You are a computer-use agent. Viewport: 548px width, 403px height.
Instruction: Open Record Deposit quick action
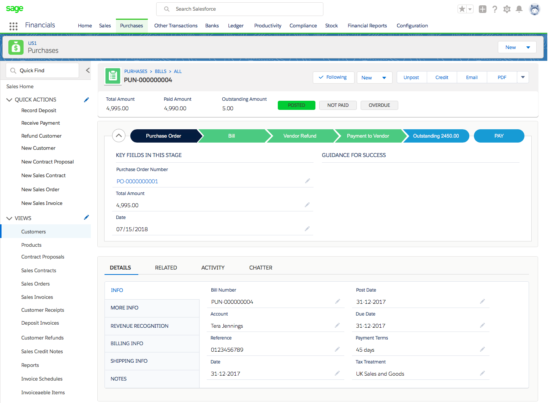pyautogui.click(x=39, y=110)
